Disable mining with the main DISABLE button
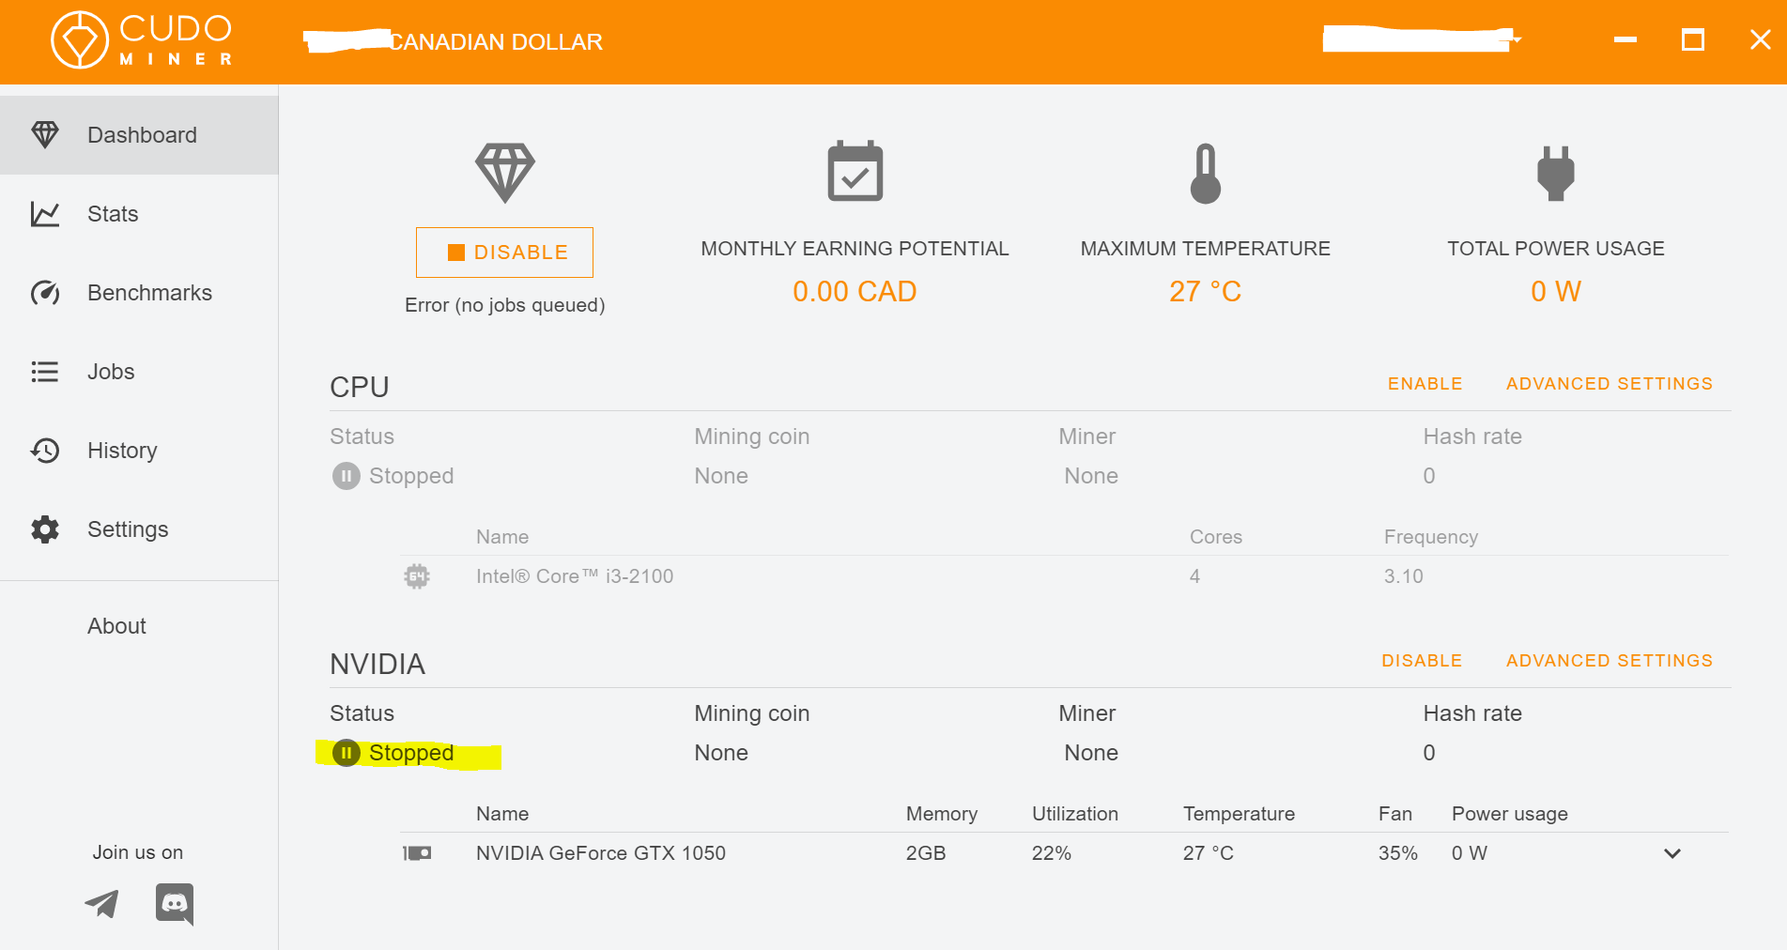The width and height of the screenshot is (1787, 950). 504,253
